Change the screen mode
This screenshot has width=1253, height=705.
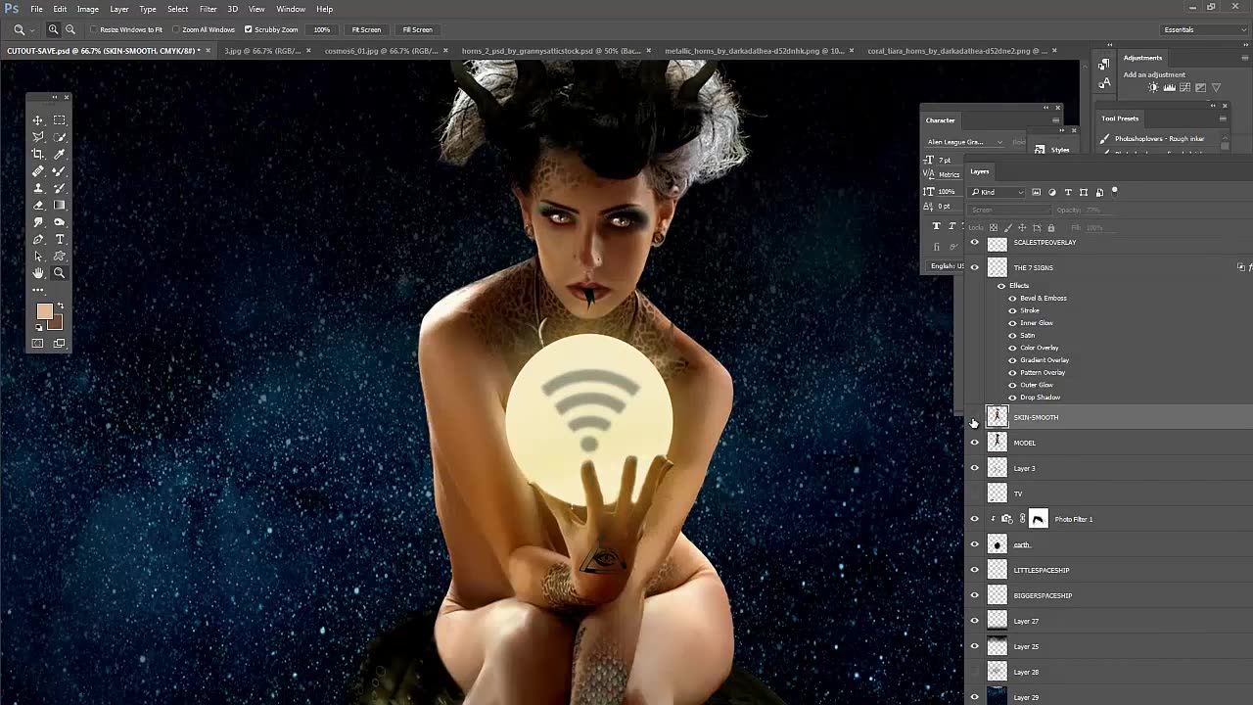tap(60, 344)
